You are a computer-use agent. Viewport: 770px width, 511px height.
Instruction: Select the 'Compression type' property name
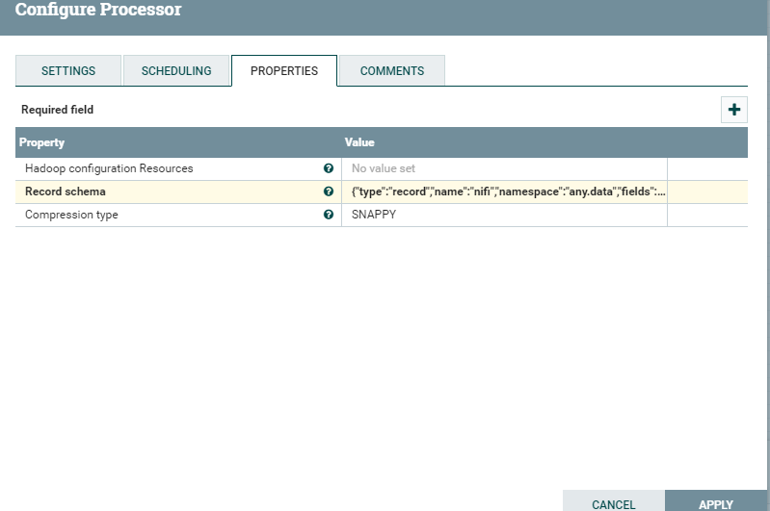pos(71,215)
